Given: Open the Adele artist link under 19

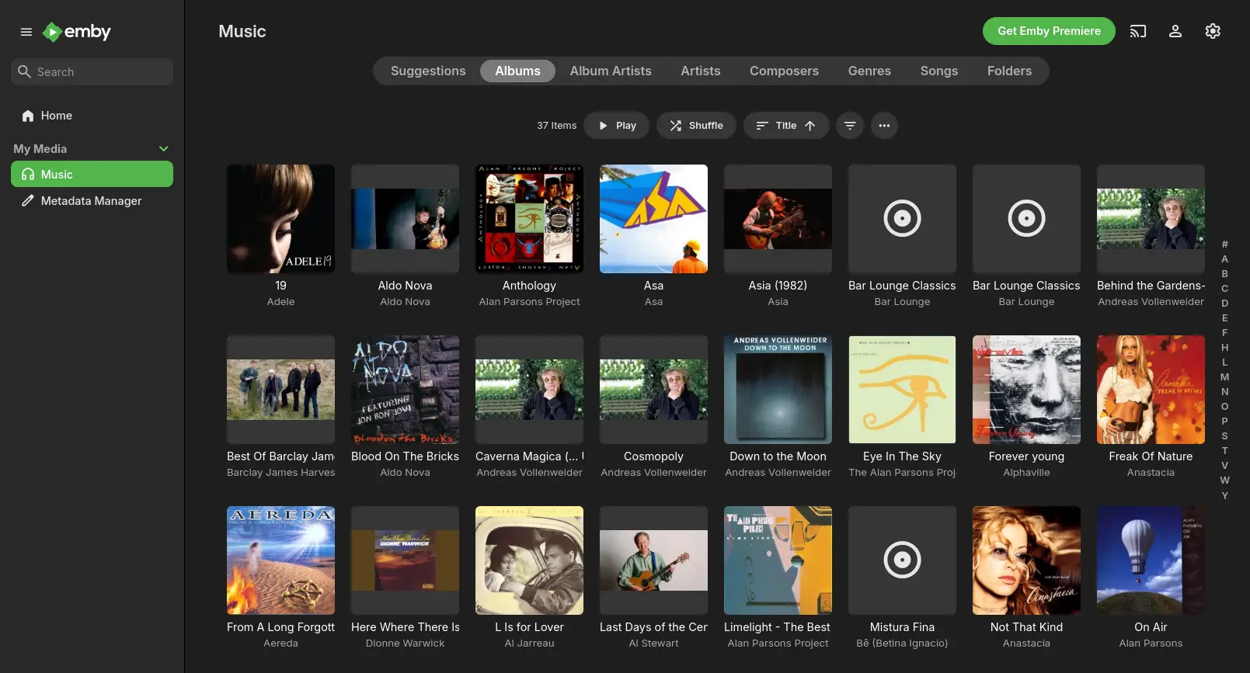Looking at the screenshot, I should (x=280, y=302).
